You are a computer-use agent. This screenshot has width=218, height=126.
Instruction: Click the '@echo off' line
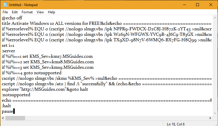(12, 18)
